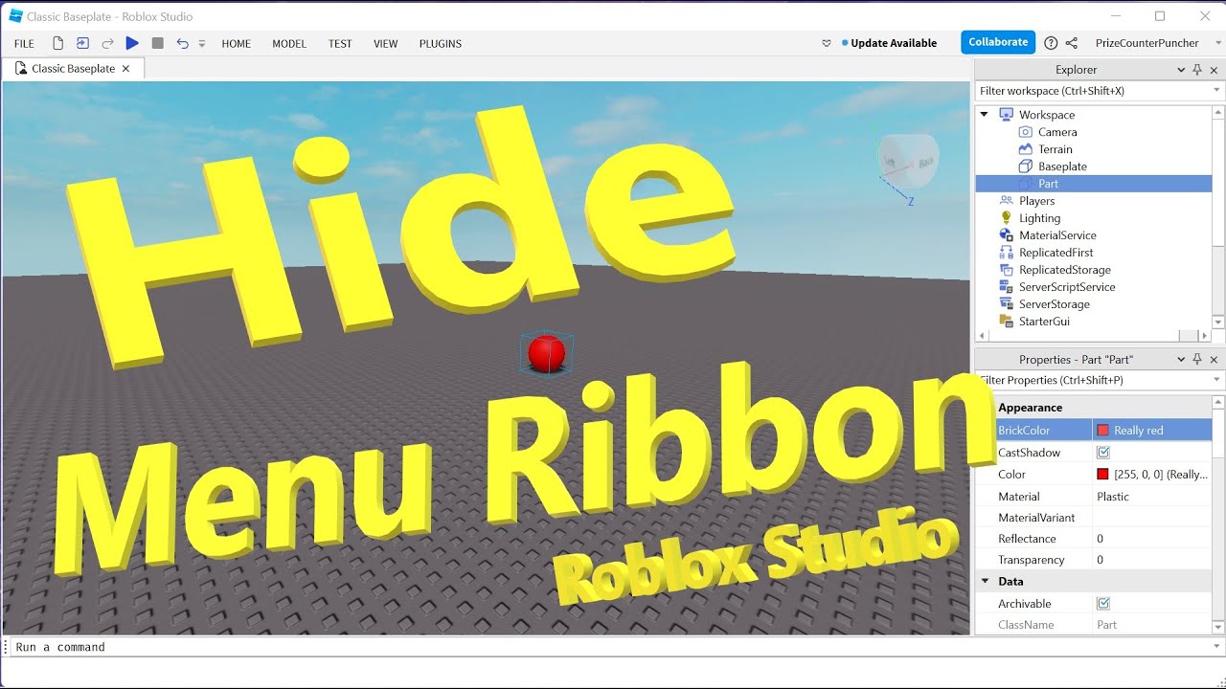Toggle the CastShadow checkbox
1226x689 pixels.
[1103, 453]
